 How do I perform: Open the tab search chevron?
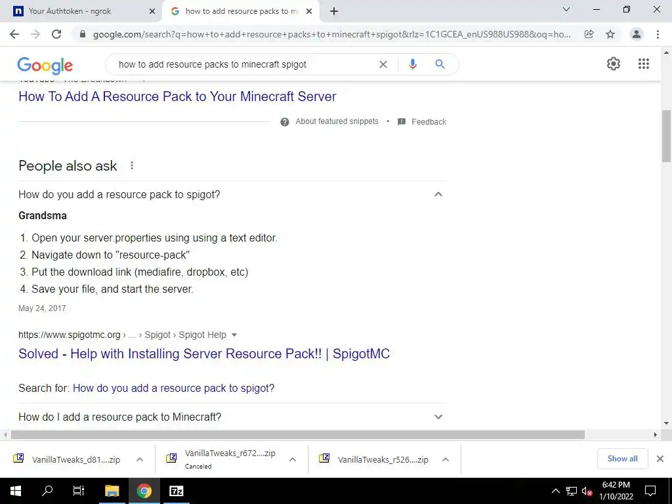pyautogui.click(x=566, y=9)
